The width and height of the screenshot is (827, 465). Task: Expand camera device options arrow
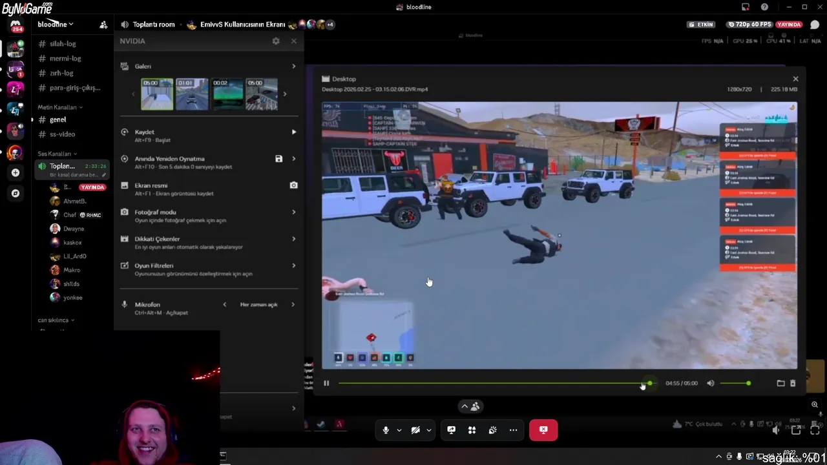428,430
